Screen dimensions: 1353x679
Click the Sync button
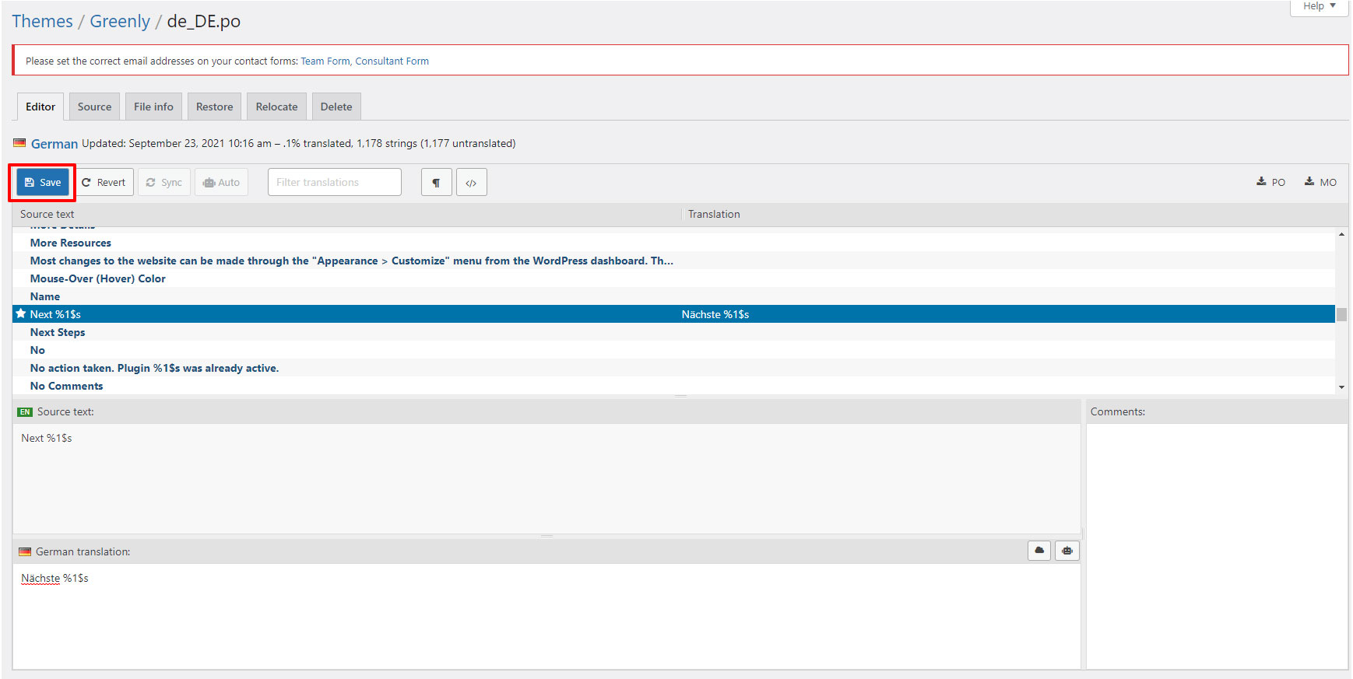pyautogui.click(x=164, y=183)
